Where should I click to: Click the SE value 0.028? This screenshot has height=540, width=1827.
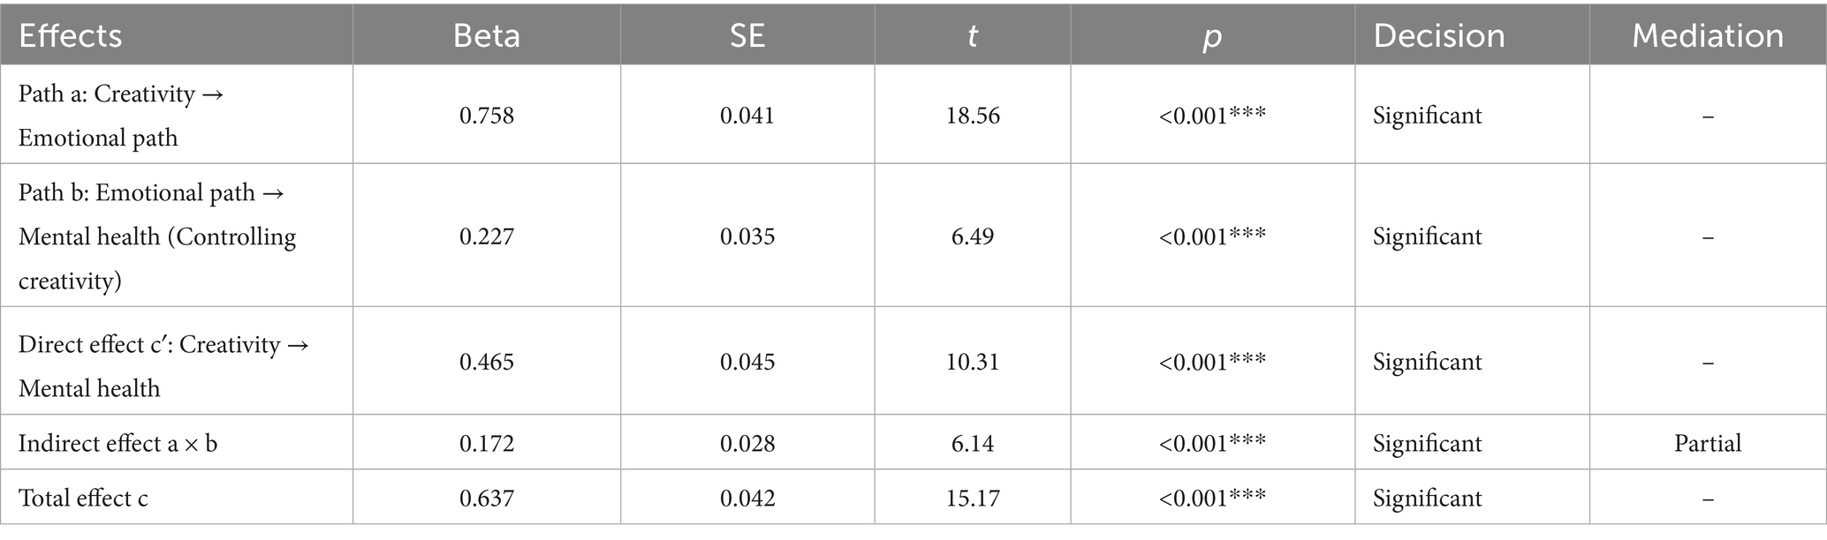pyautogui.click(x=747, y=443)
